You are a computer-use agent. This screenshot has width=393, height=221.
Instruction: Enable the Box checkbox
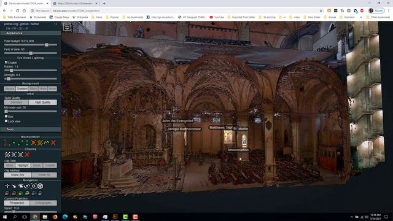(x=6, y=117)
